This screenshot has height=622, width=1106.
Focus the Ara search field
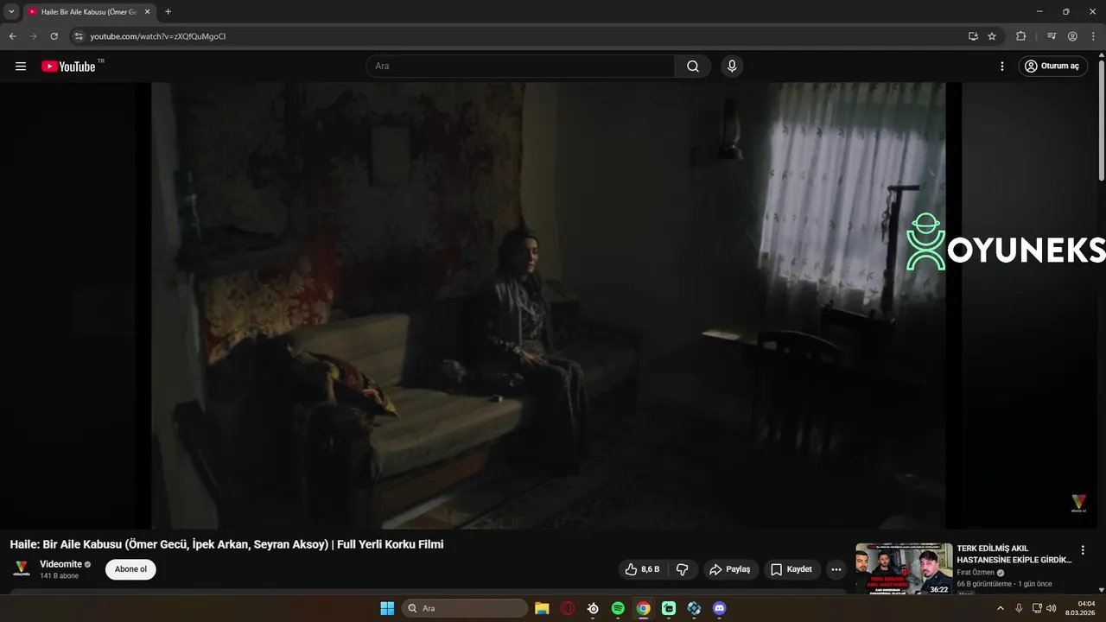coord(520,67)
